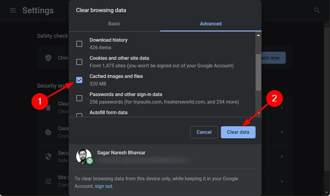
Task: Click the Clear data button
Action: [x=238, y=132]
